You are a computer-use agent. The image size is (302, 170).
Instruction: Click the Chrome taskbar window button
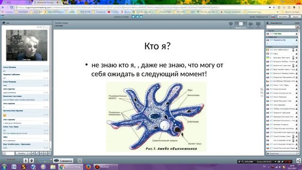coord(71,167)
